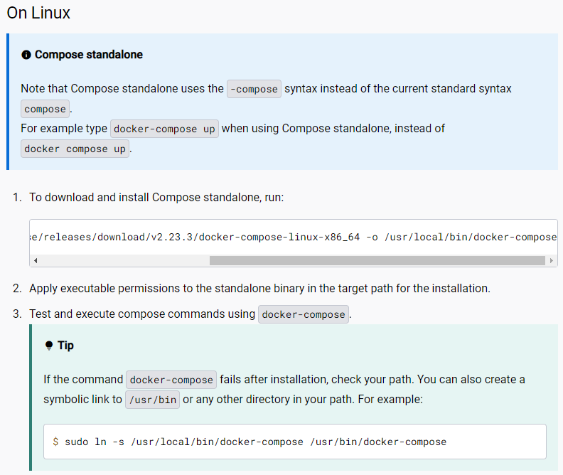Click "docker-compose" code inside the Tip box
The width and height of the screenshot is (563, 475).
tap(171, 380)
